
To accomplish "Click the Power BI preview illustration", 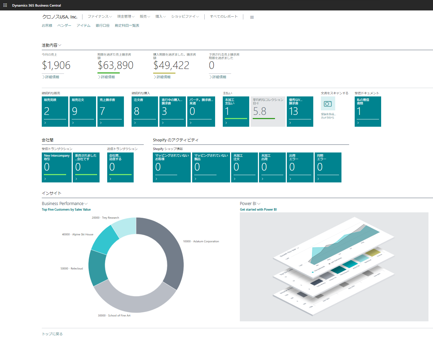I will (x=334, y=267).
